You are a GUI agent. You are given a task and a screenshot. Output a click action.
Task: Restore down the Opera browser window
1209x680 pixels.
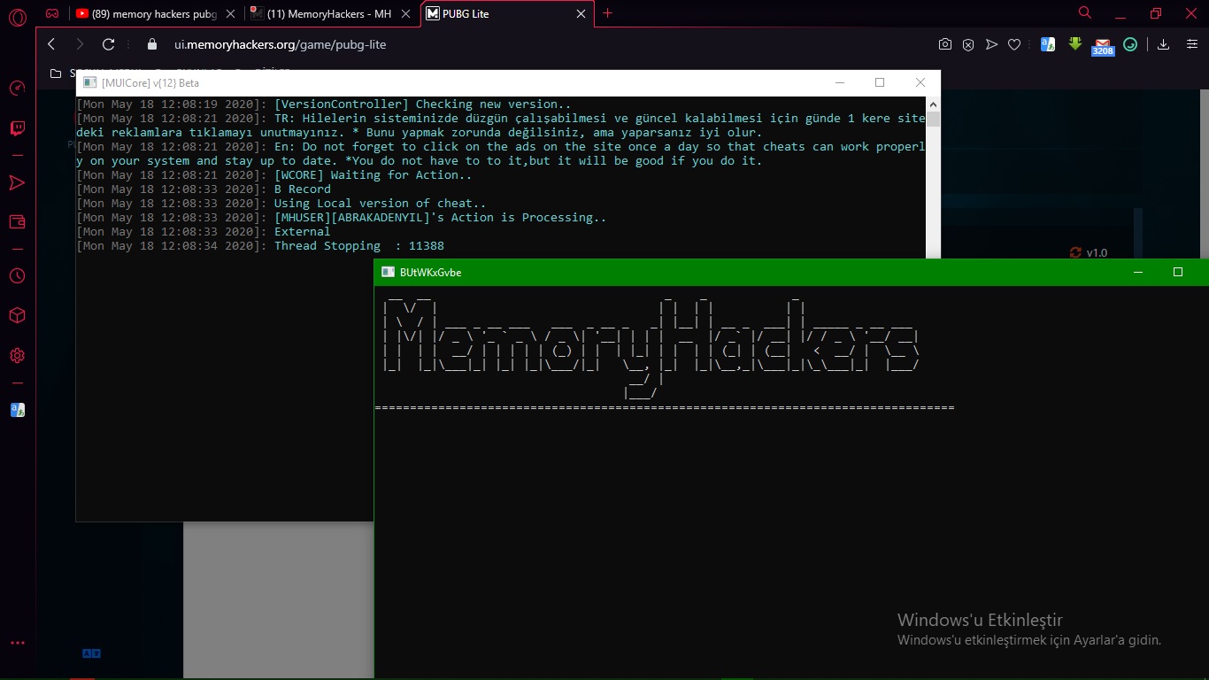[x=1156, y=13]
